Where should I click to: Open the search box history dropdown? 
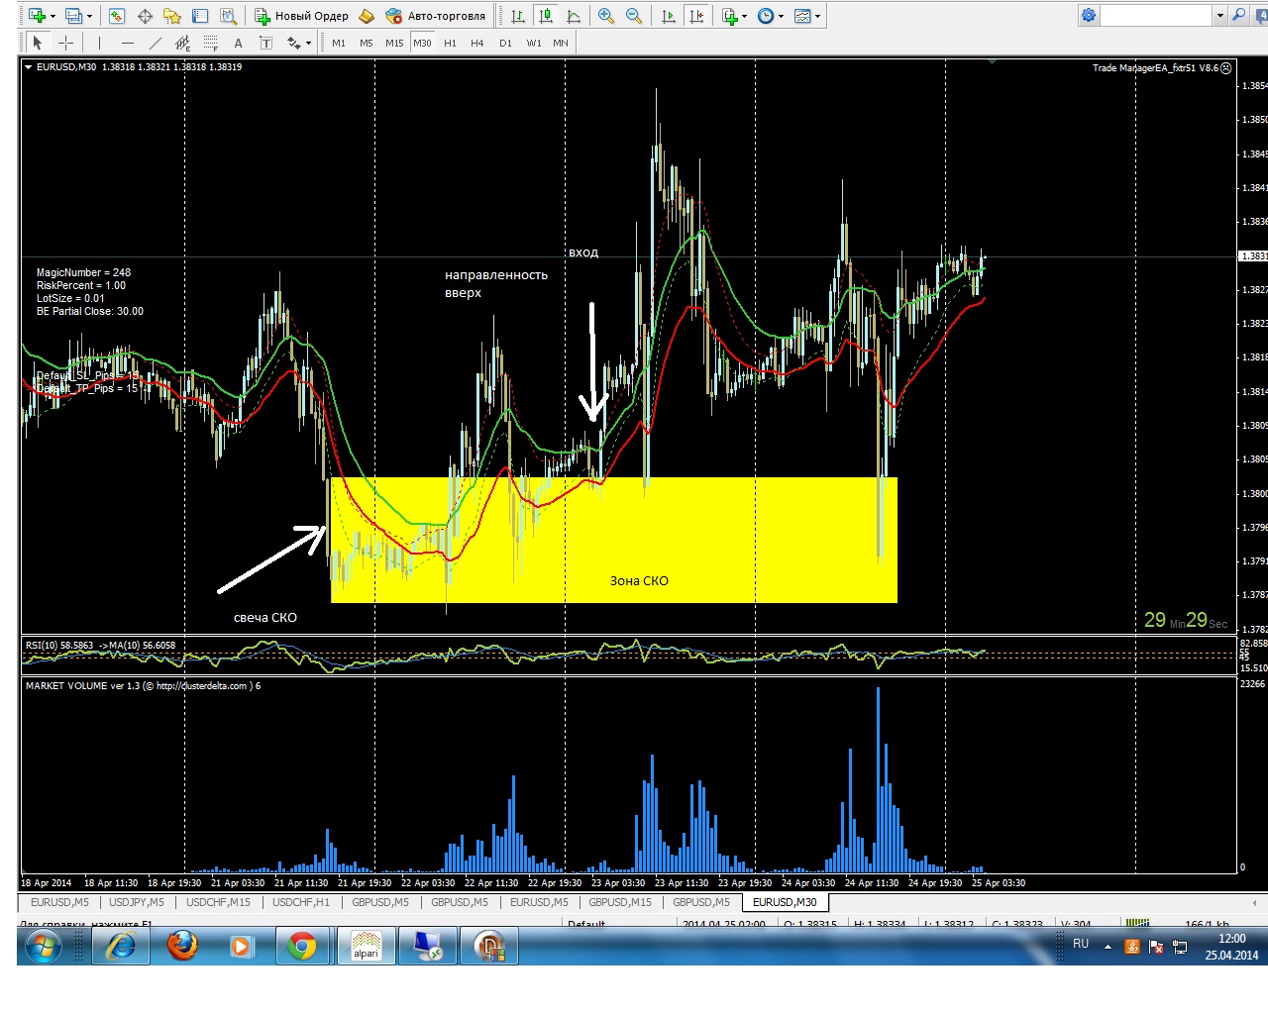1219,16
